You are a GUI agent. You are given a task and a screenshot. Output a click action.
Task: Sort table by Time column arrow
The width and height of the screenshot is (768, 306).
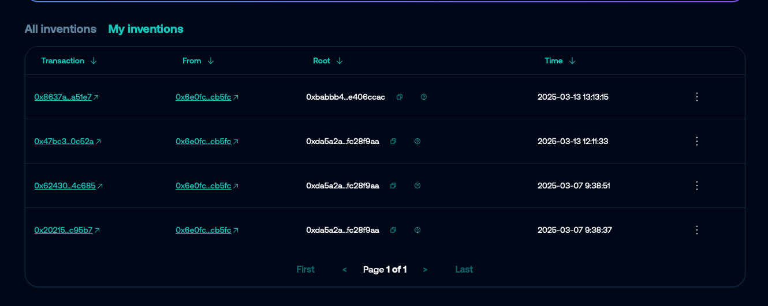point(572,61)
